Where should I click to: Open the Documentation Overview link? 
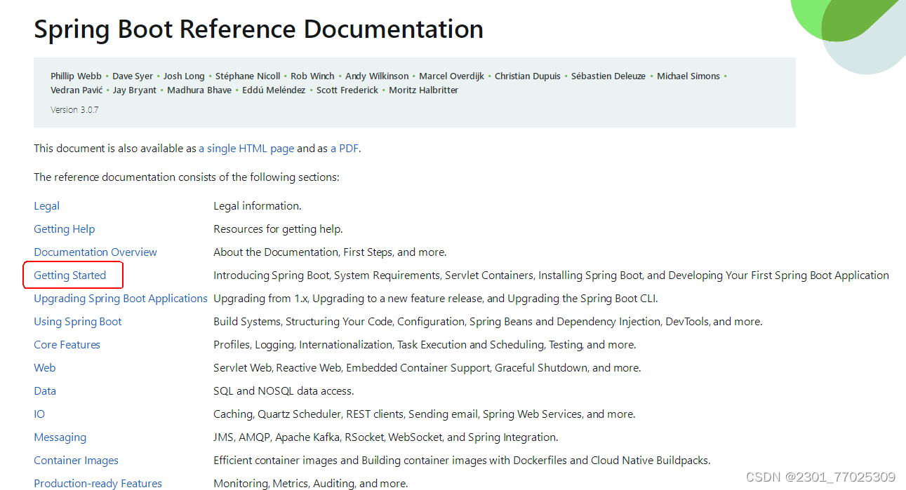coord(95,252)
